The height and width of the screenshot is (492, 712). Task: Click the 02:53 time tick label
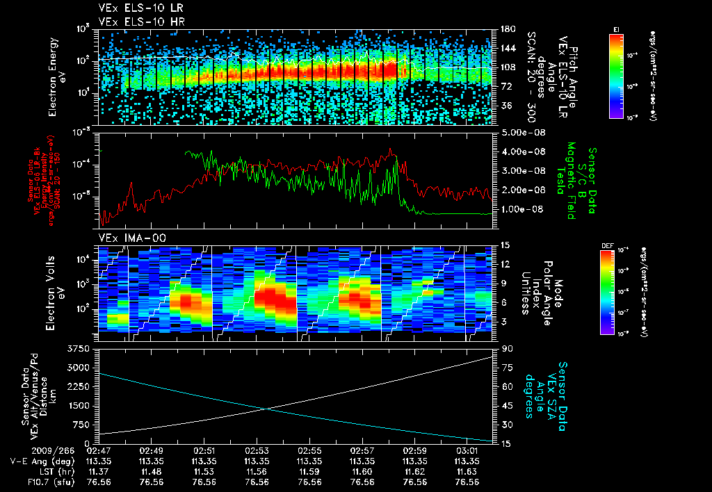pos(257,451)
